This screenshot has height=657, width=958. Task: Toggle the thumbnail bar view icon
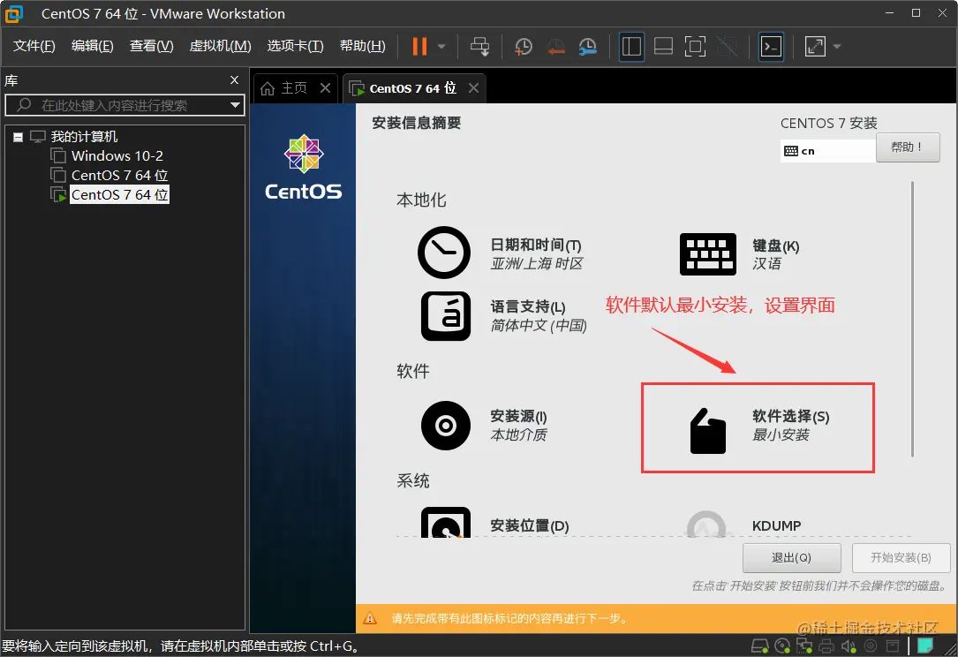tap(663, 47)
